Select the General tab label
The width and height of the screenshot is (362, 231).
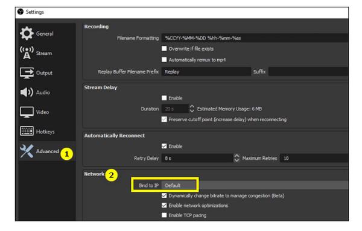click(x=45, y=34)
